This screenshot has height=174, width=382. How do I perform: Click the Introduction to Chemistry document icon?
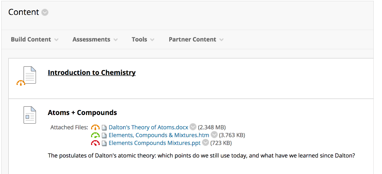click(30, 75)
